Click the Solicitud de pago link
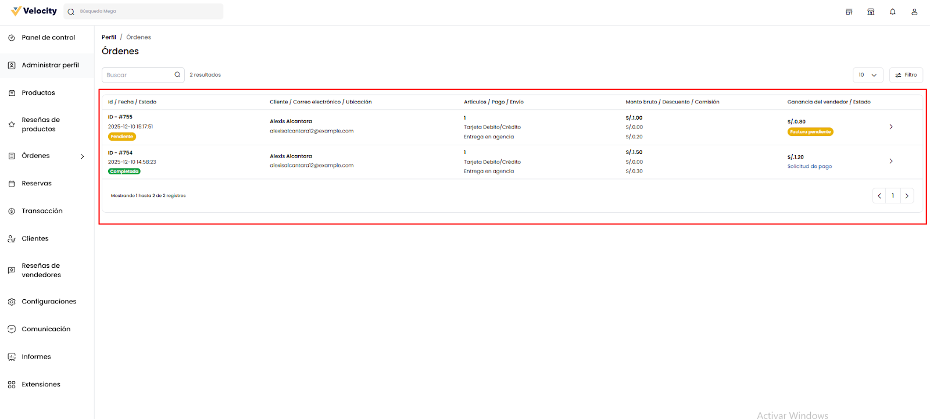The width and height of the screenshot is (930, 419). [x=809, y=166]
